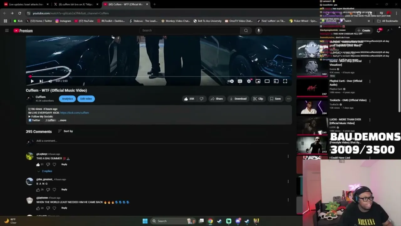The image size is (401, 226).
Task: Reply to the 'B A N G' comment
Action: point(64,190)
